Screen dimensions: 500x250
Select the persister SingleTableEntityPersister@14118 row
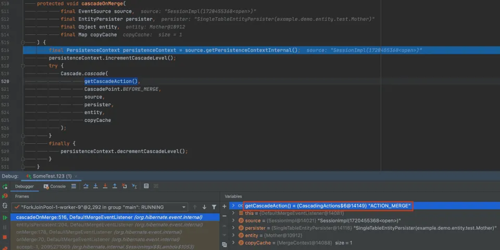[364, 228]
